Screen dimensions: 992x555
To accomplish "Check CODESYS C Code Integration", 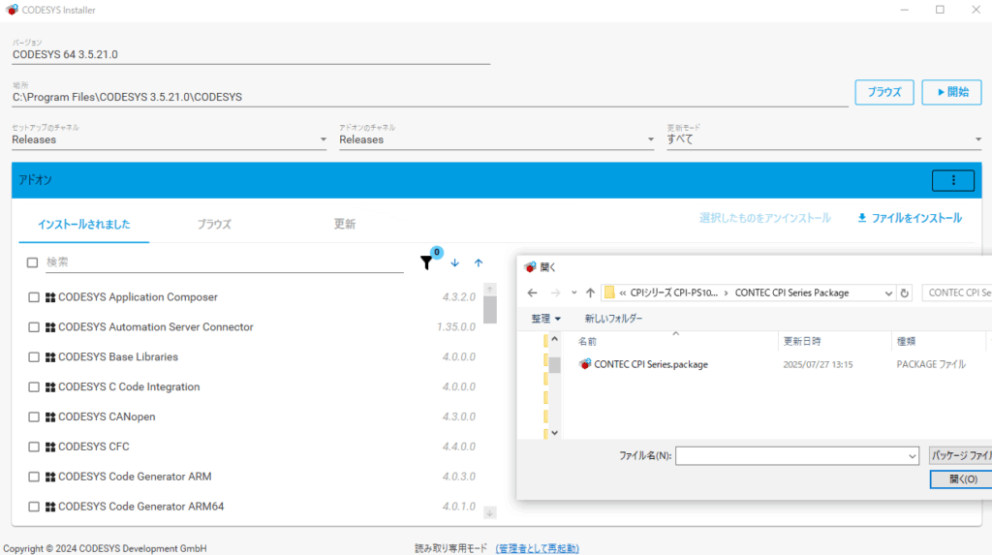I will click(34, 387).
